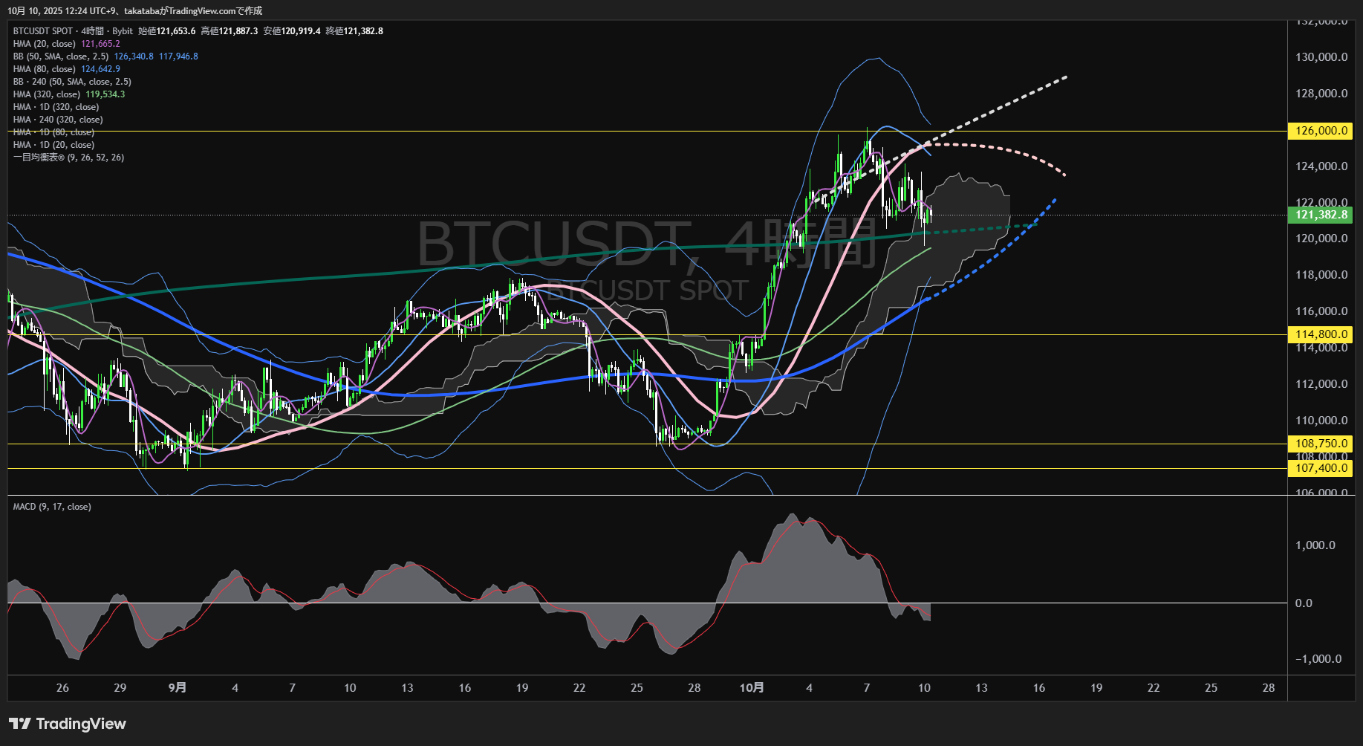Click the 108,750.0 yellow price label
The height and width of the screenshot is (746, 1363).
pyautogui.click(x=1321, y=444)
